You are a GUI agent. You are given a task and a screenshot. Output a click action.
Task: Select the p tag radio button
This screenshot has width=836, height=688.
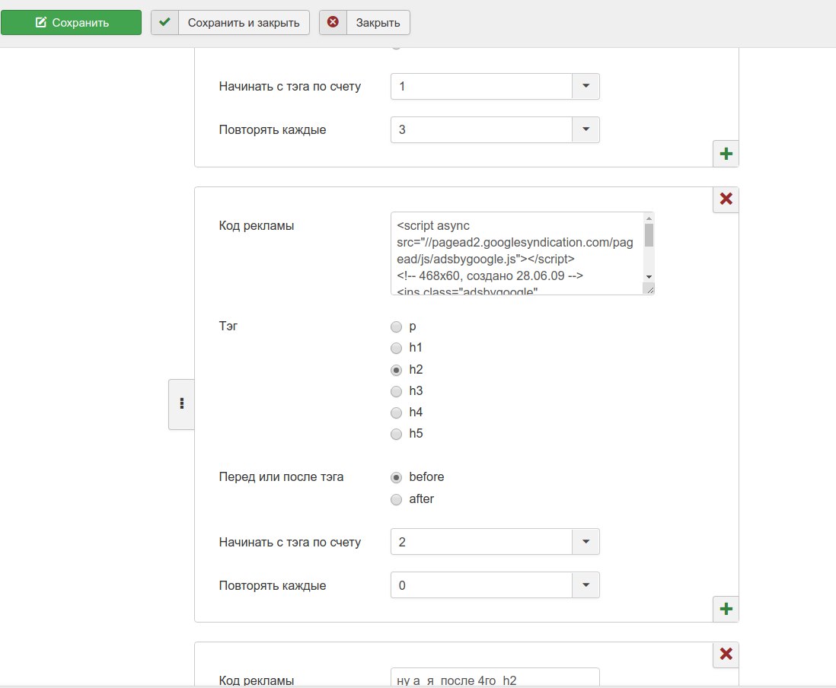[396, 326]
